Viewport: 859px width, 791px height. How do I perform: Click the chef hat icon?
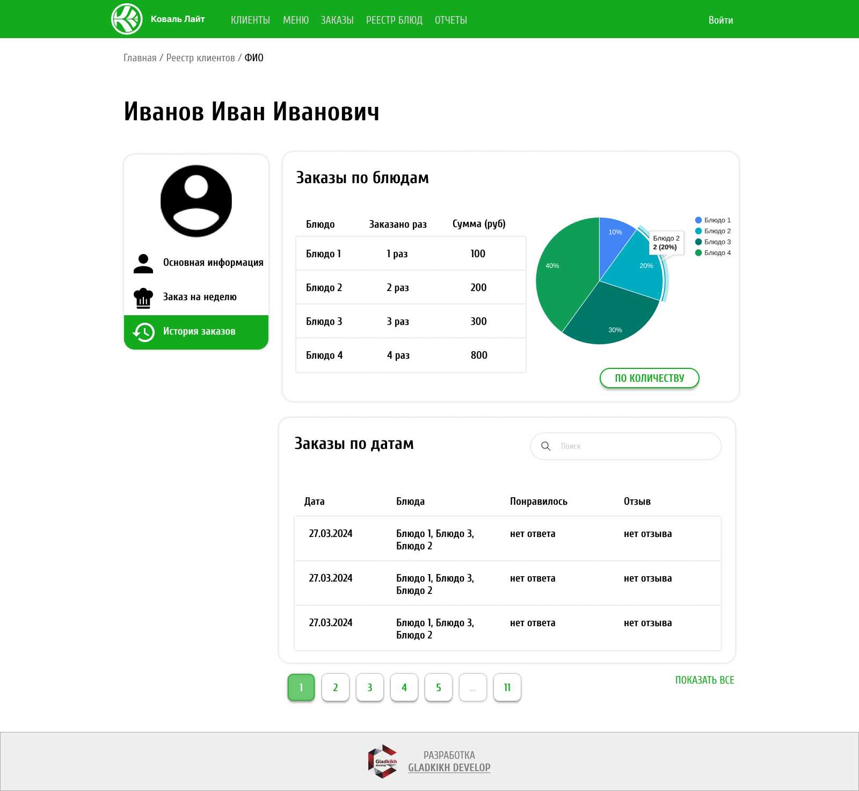pyautogui.click(x=143, y=297)
